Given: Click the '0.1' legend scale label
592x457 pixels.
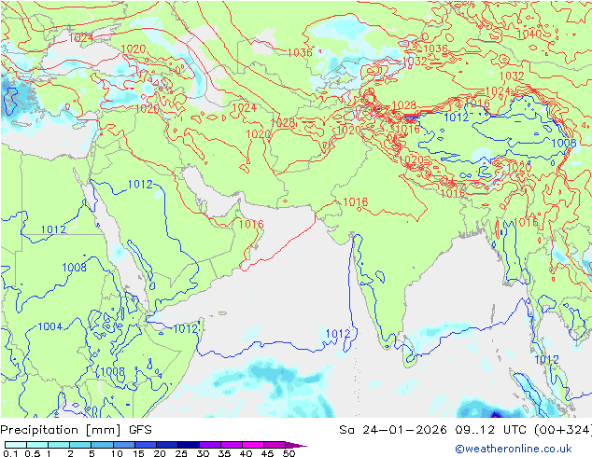Looking at the screenshot, I should coord(10,453).
